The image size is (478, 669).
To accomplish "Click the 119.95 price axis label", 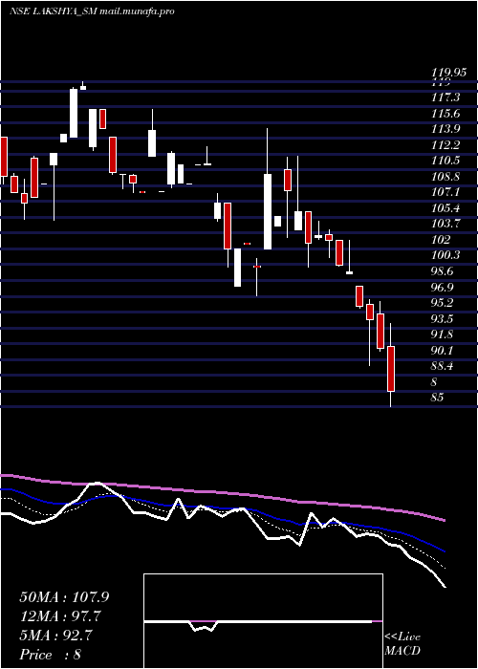I will [x=448, y=73].
